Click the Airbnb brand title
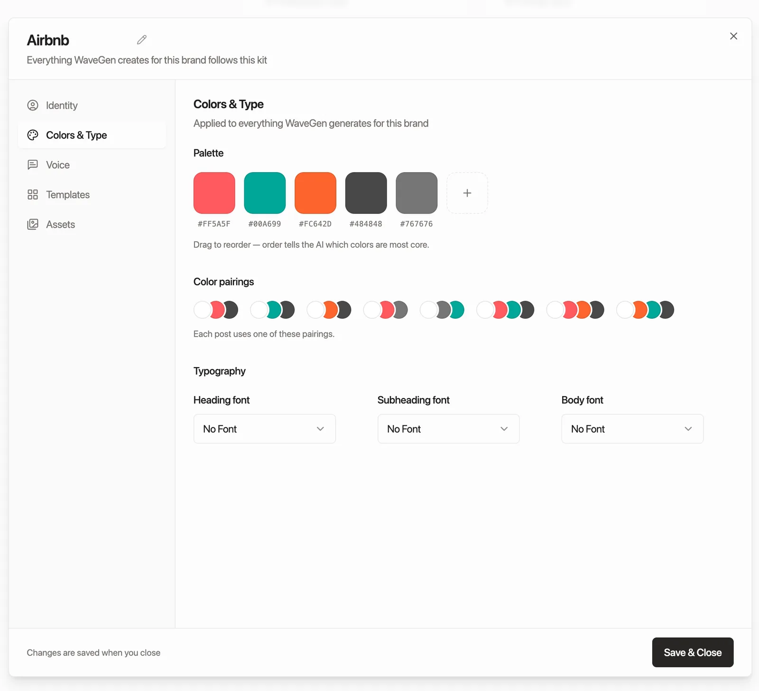 [x=48, y=40]
